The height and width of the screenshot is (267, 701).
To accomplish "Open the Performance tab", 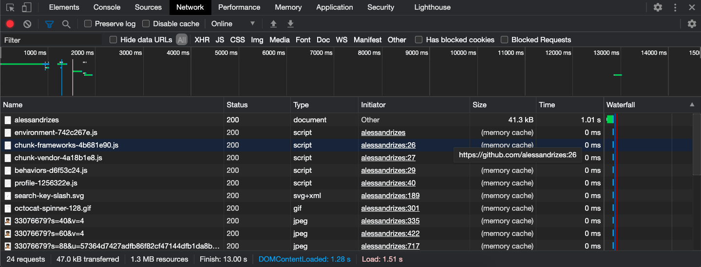I will coord(239,7).
